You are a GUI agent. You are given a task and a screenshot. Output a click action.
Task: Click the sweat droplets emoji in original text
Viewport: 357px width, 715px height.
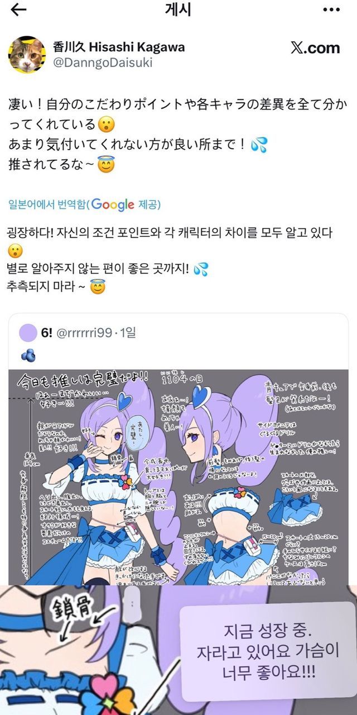tap(259, 145)
